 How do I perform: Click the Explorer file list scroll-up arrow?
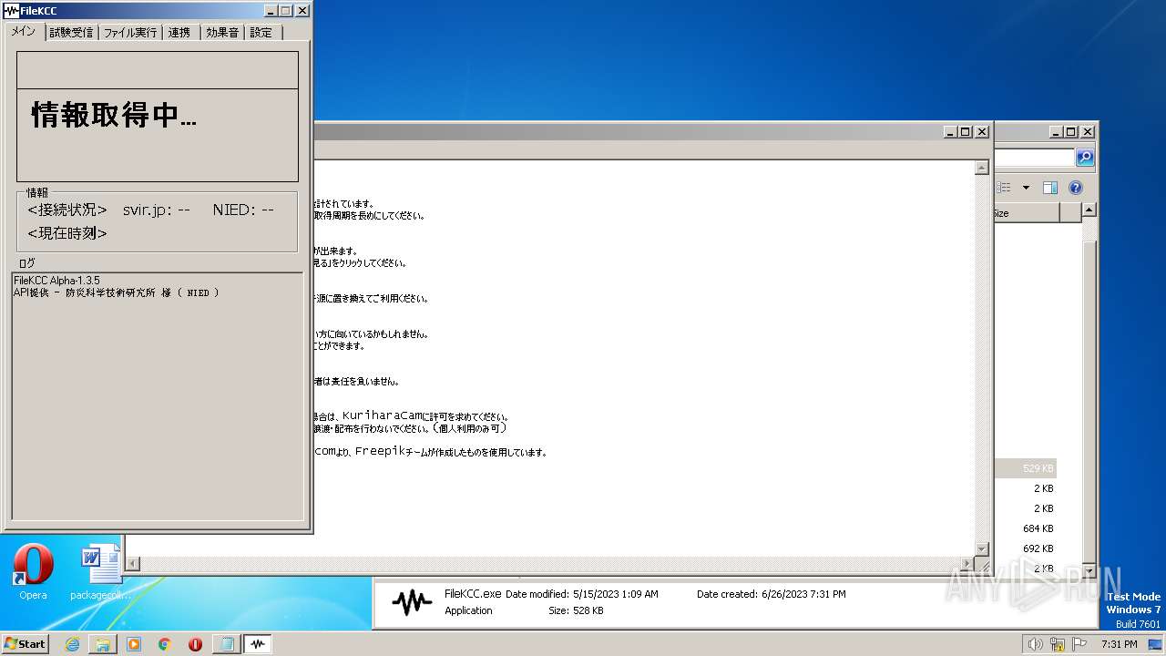pos(1089,210)
